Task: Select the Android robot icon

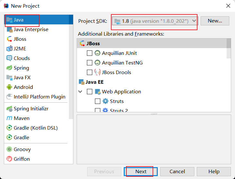Action: coord(9,87)
